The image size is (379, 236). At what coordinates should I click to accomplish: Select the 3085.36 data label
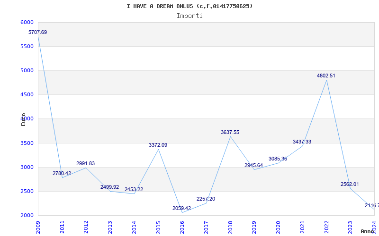coord(278,159)
